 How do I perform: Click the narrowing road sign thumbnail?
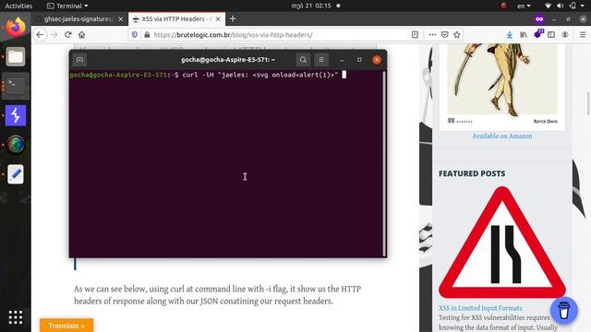click(502, 243)
